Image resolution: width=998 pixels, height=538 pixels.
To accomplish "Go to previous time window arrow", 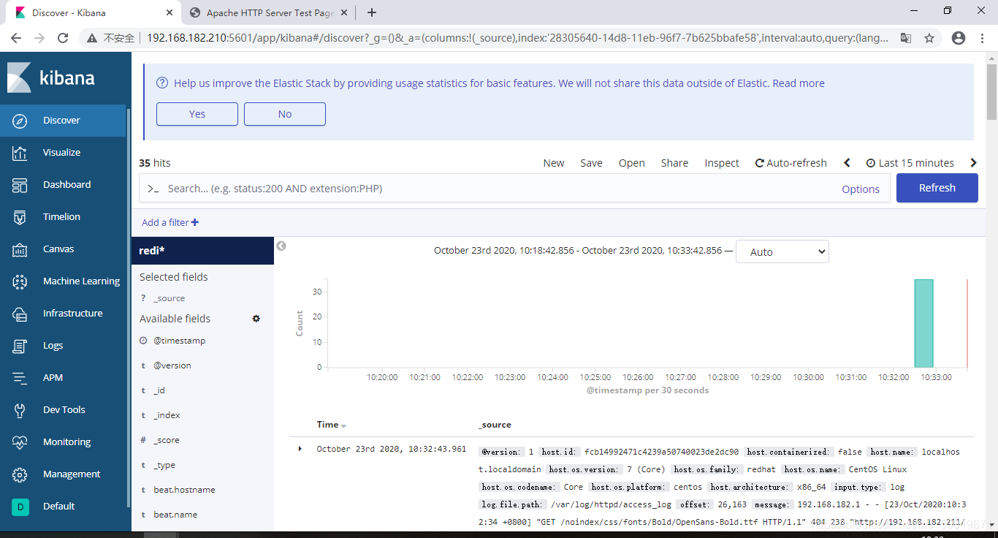I will [x=847, y=163].
